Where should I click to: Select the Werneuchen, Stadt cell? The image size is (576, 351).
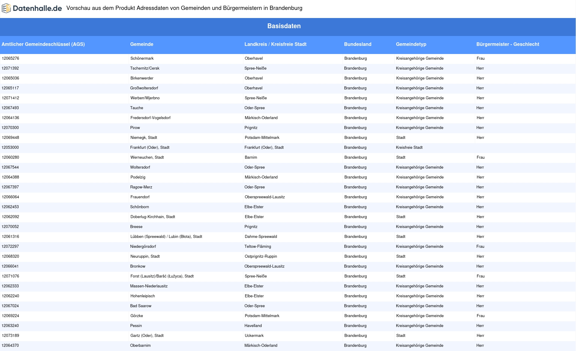pos(186,157)
